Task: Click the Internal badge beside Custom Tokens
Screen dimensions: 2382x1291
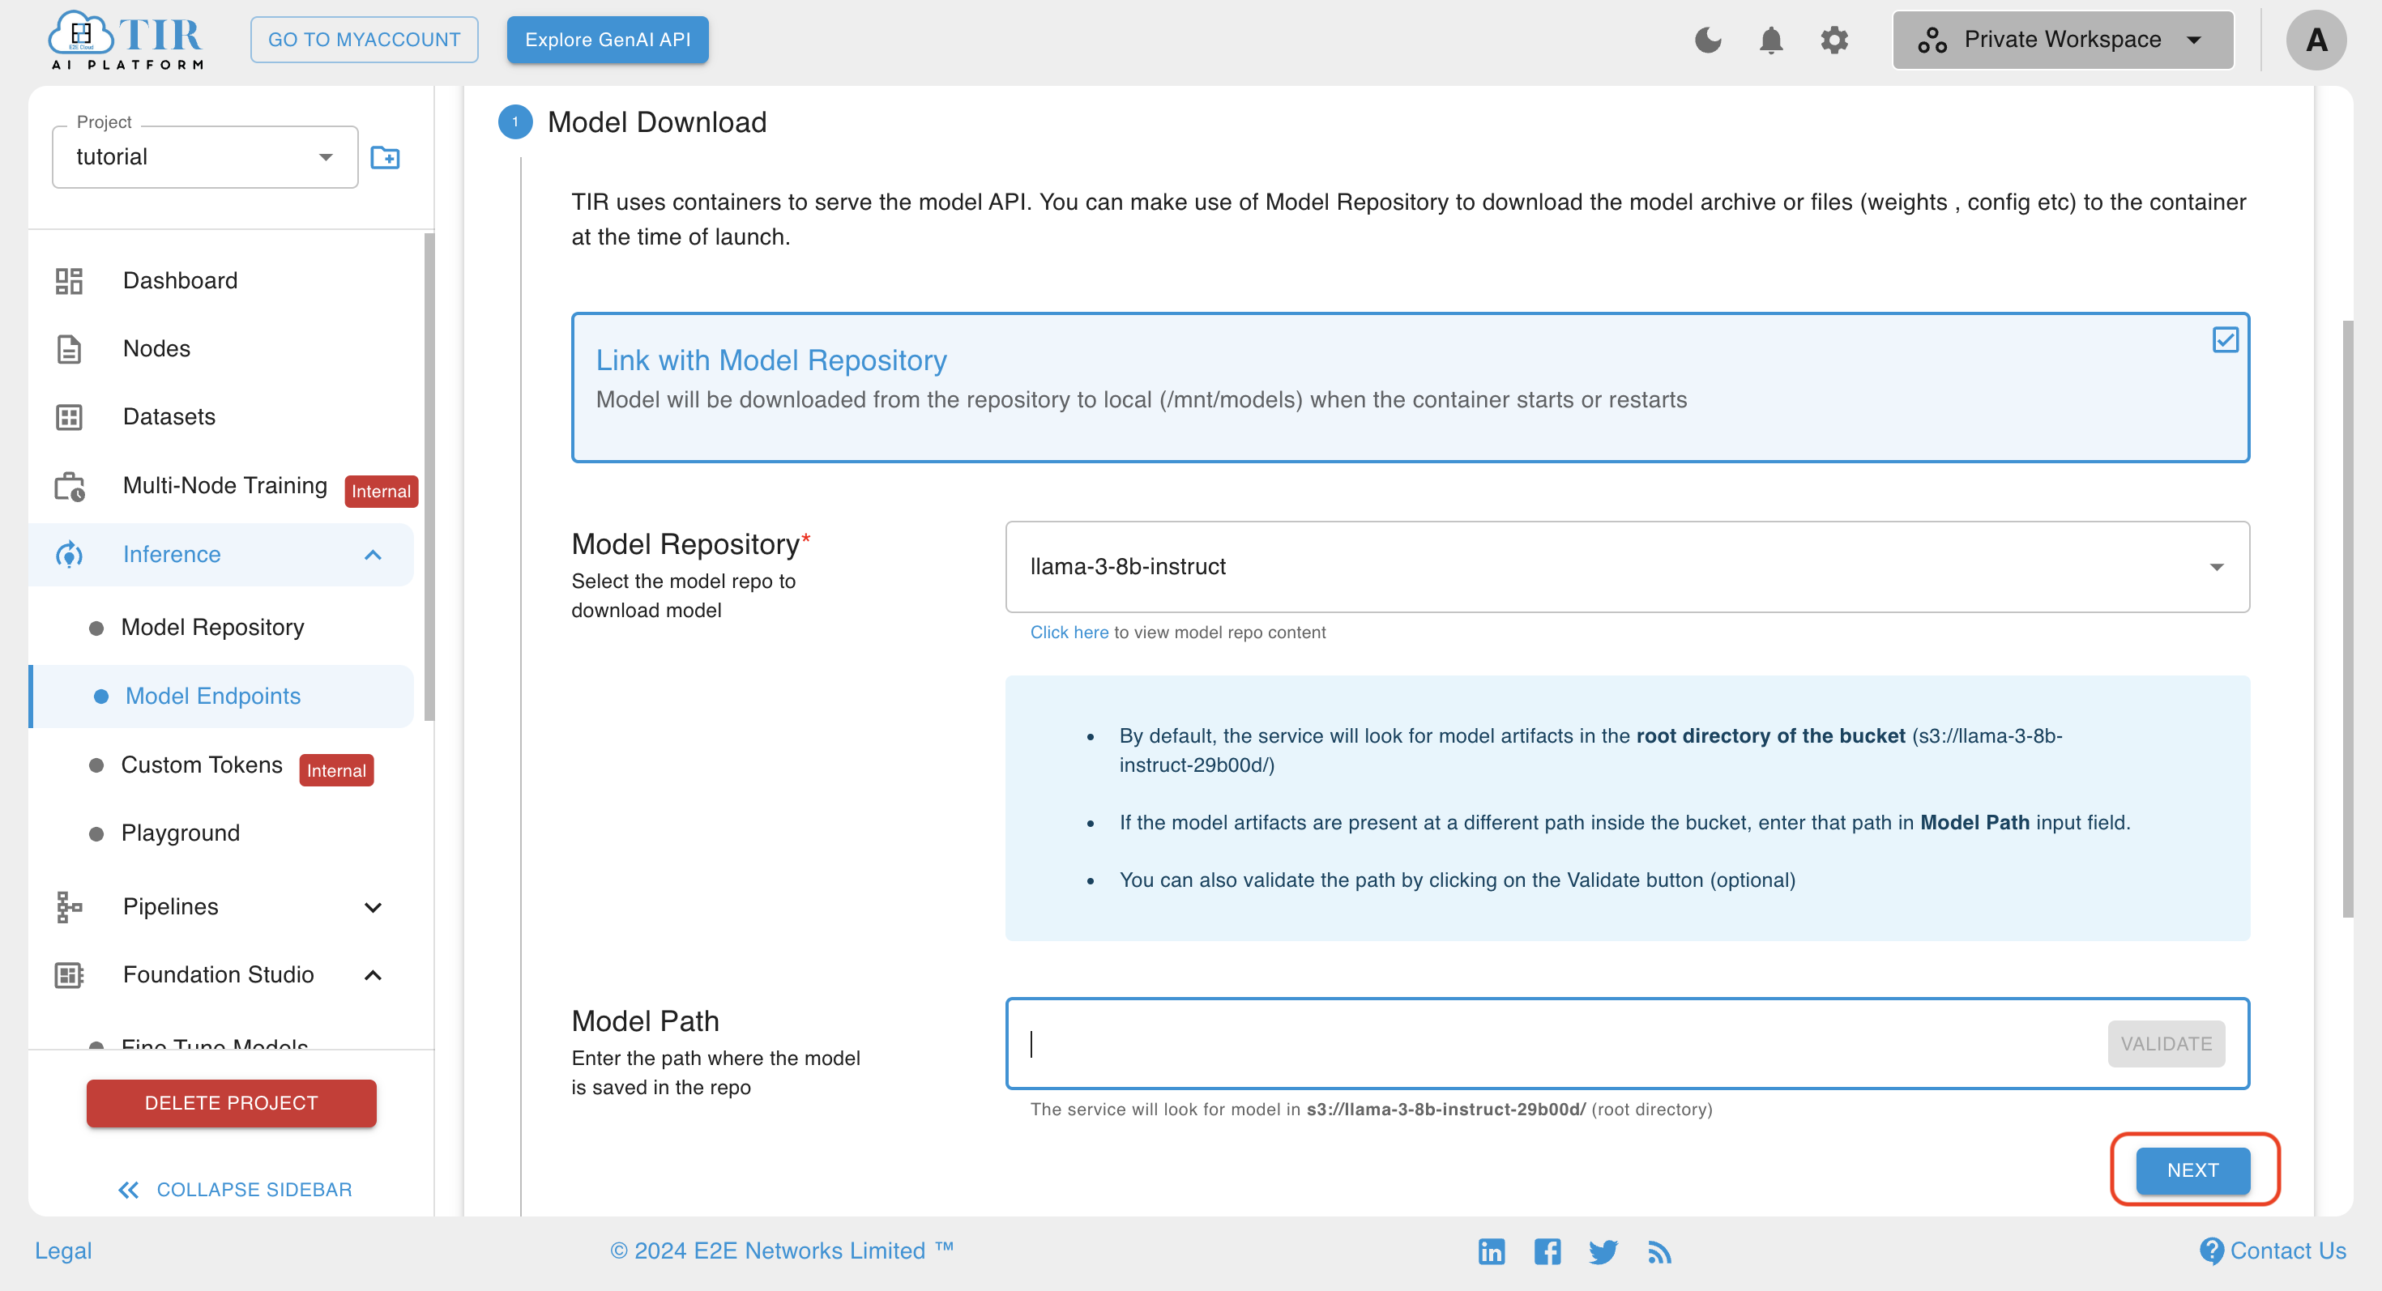Action: coord(336,771)
